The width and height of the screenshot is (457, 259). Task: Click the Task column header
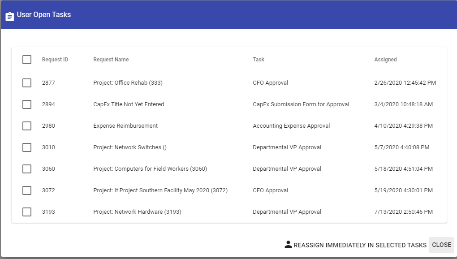pyautogui.click(x=259, y=60)
